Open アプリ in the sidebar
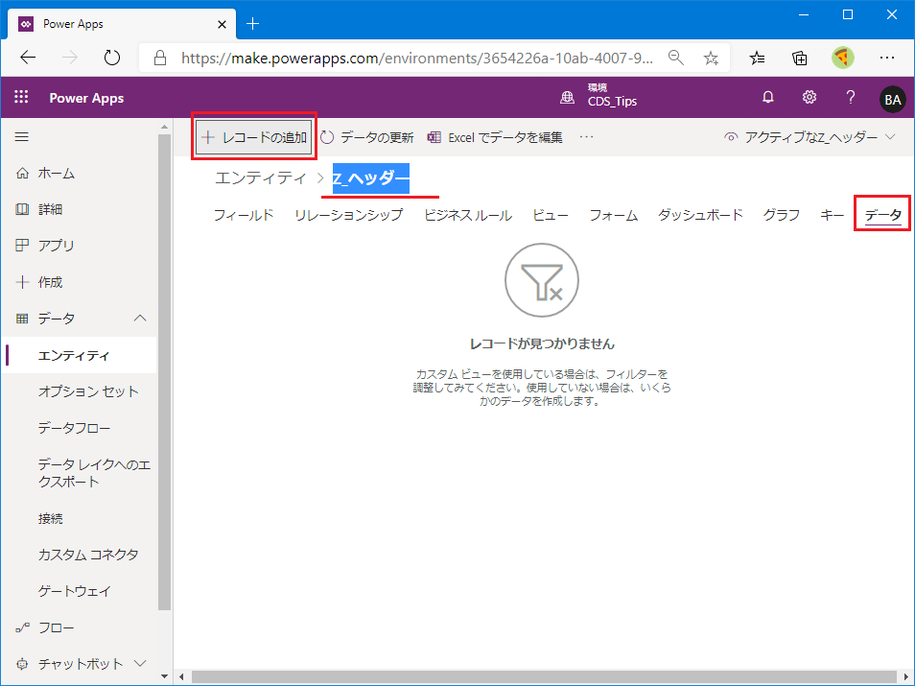This screenshot has width=915, height=686. point(56,246)
